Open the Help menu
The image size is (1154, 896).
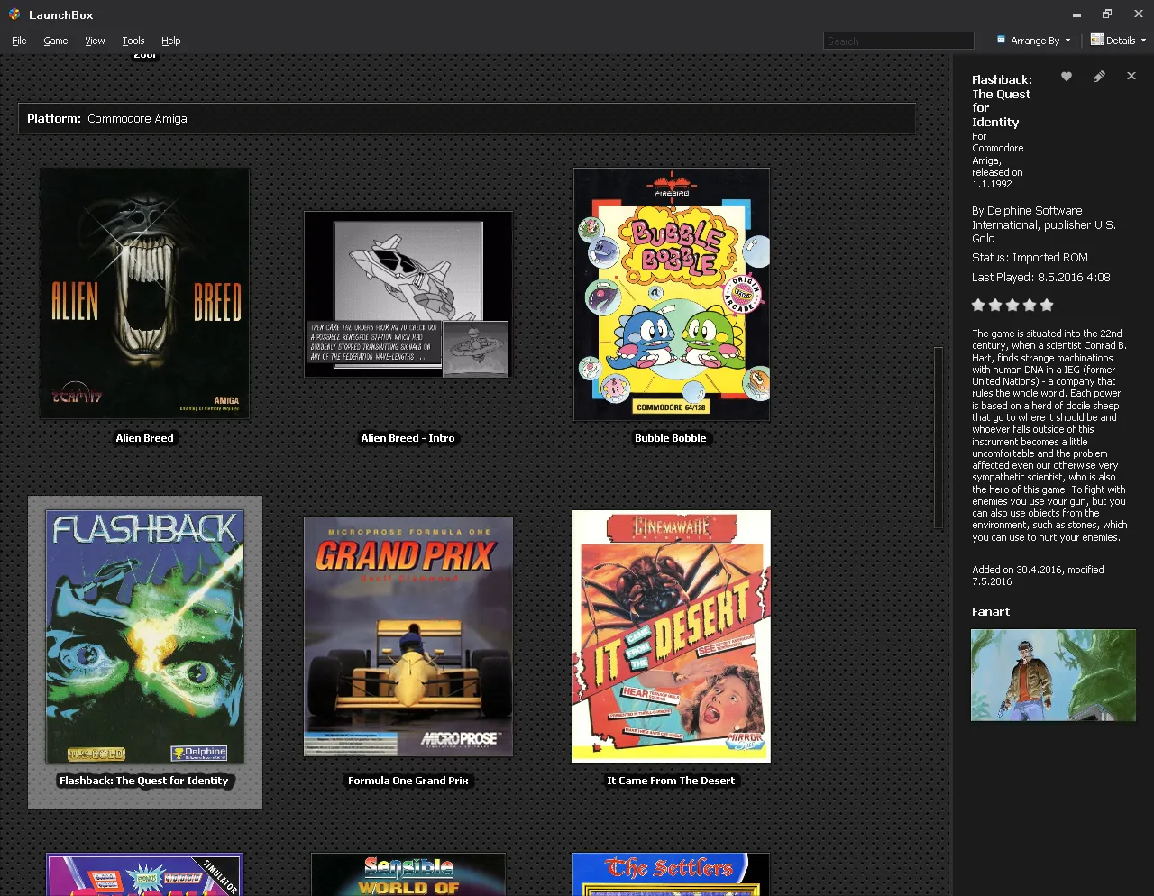click(171, 41)
